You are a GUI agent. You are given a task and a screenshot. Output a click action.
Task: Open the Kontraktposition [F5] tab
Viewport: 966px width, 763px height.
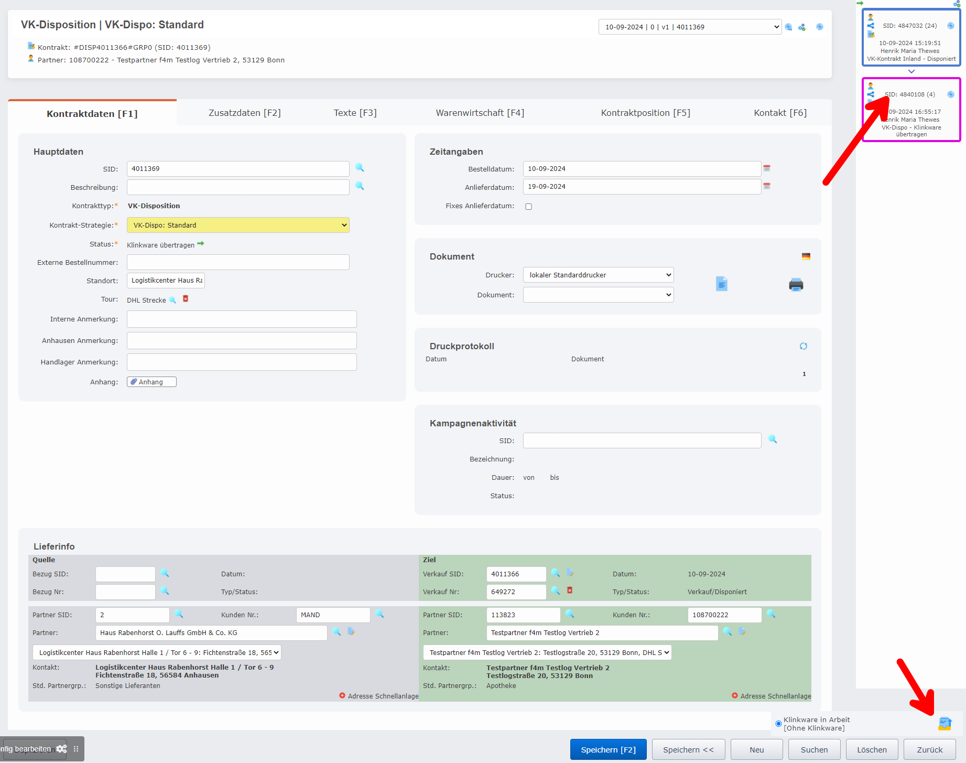tap(645, 113)
